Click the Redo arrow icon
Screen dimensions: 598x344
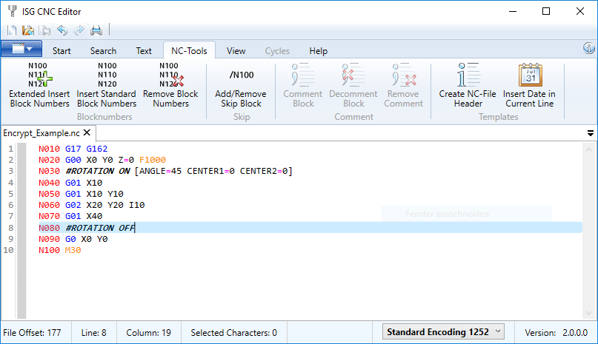click(x=79, y=30)
